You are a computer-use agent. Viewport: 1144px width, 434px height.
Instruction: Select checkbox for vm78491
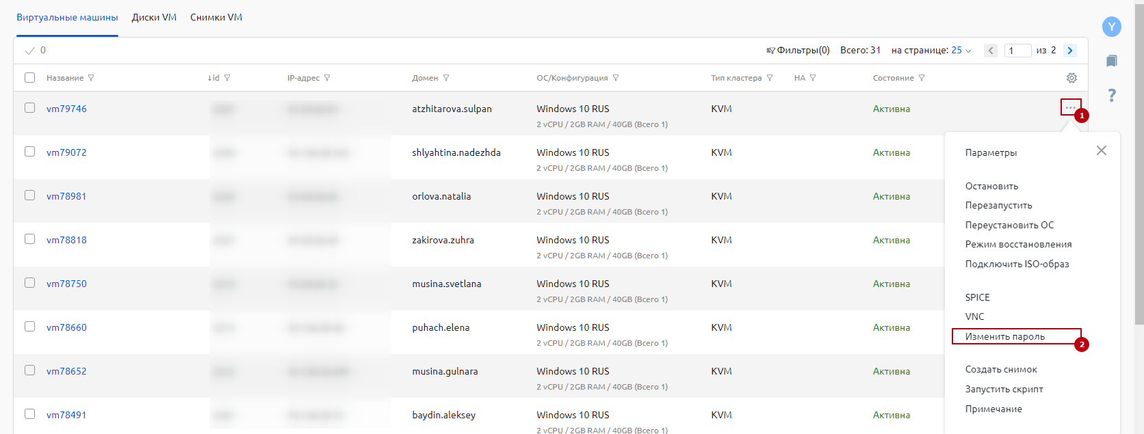(x=29, y=413)
